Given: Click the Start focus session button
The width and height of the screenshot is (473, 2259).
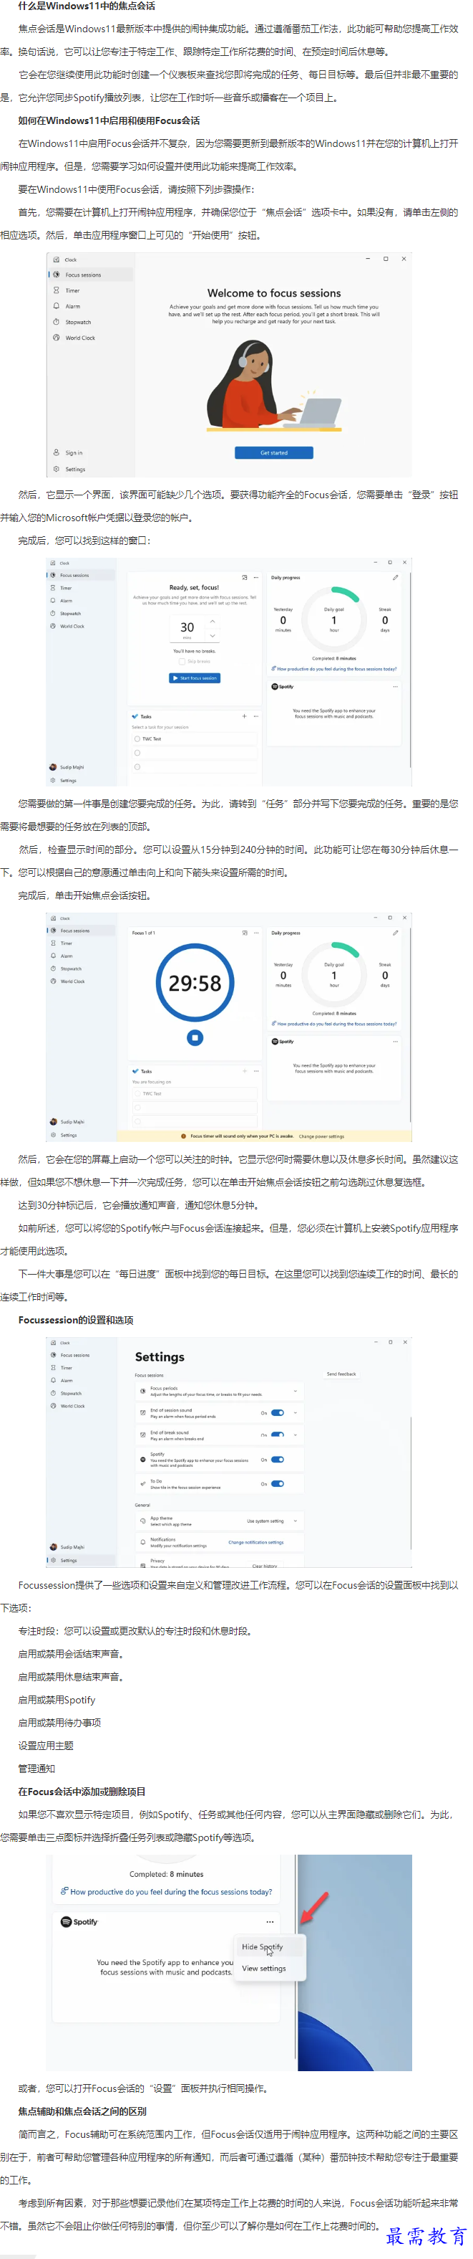Looking at the screenshot, I should [195, 678].
